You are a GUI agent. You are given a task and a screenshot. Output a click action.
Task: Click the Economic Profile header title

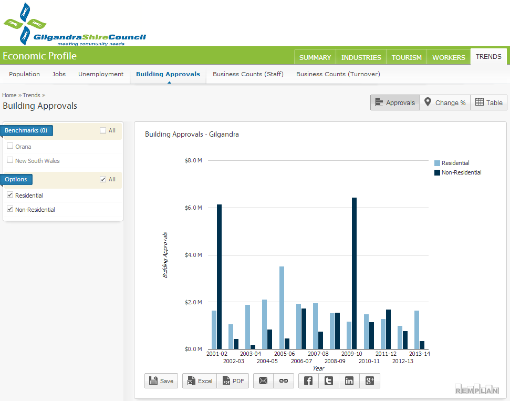coord(40,56)
